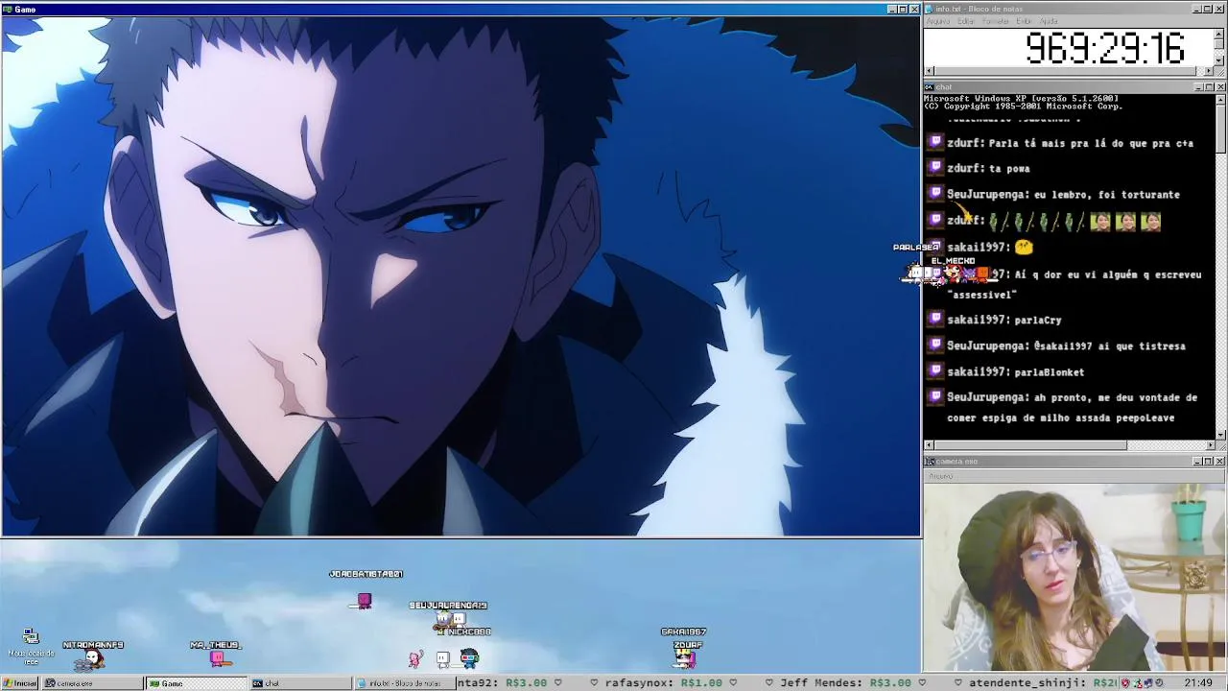Open Arquivo menu in Bloco de notas

[x=938, y=21]
